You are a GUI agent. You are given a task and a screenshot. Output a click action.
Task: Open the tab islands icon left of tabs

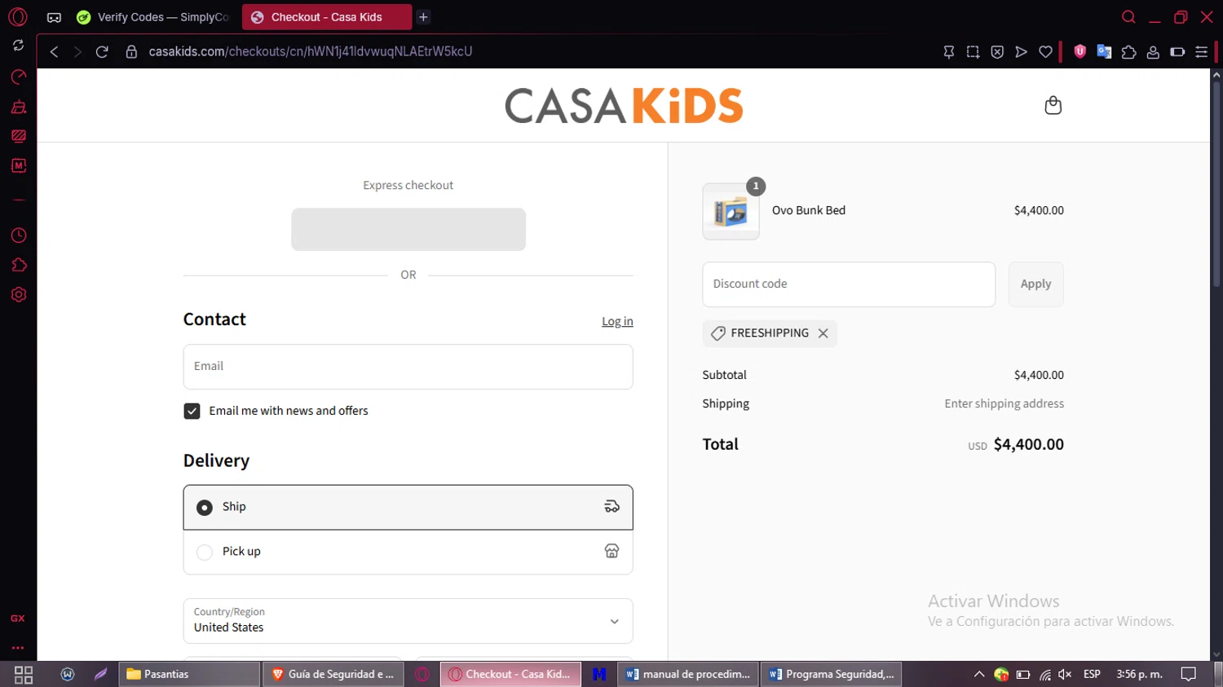(x=54, y=17)
